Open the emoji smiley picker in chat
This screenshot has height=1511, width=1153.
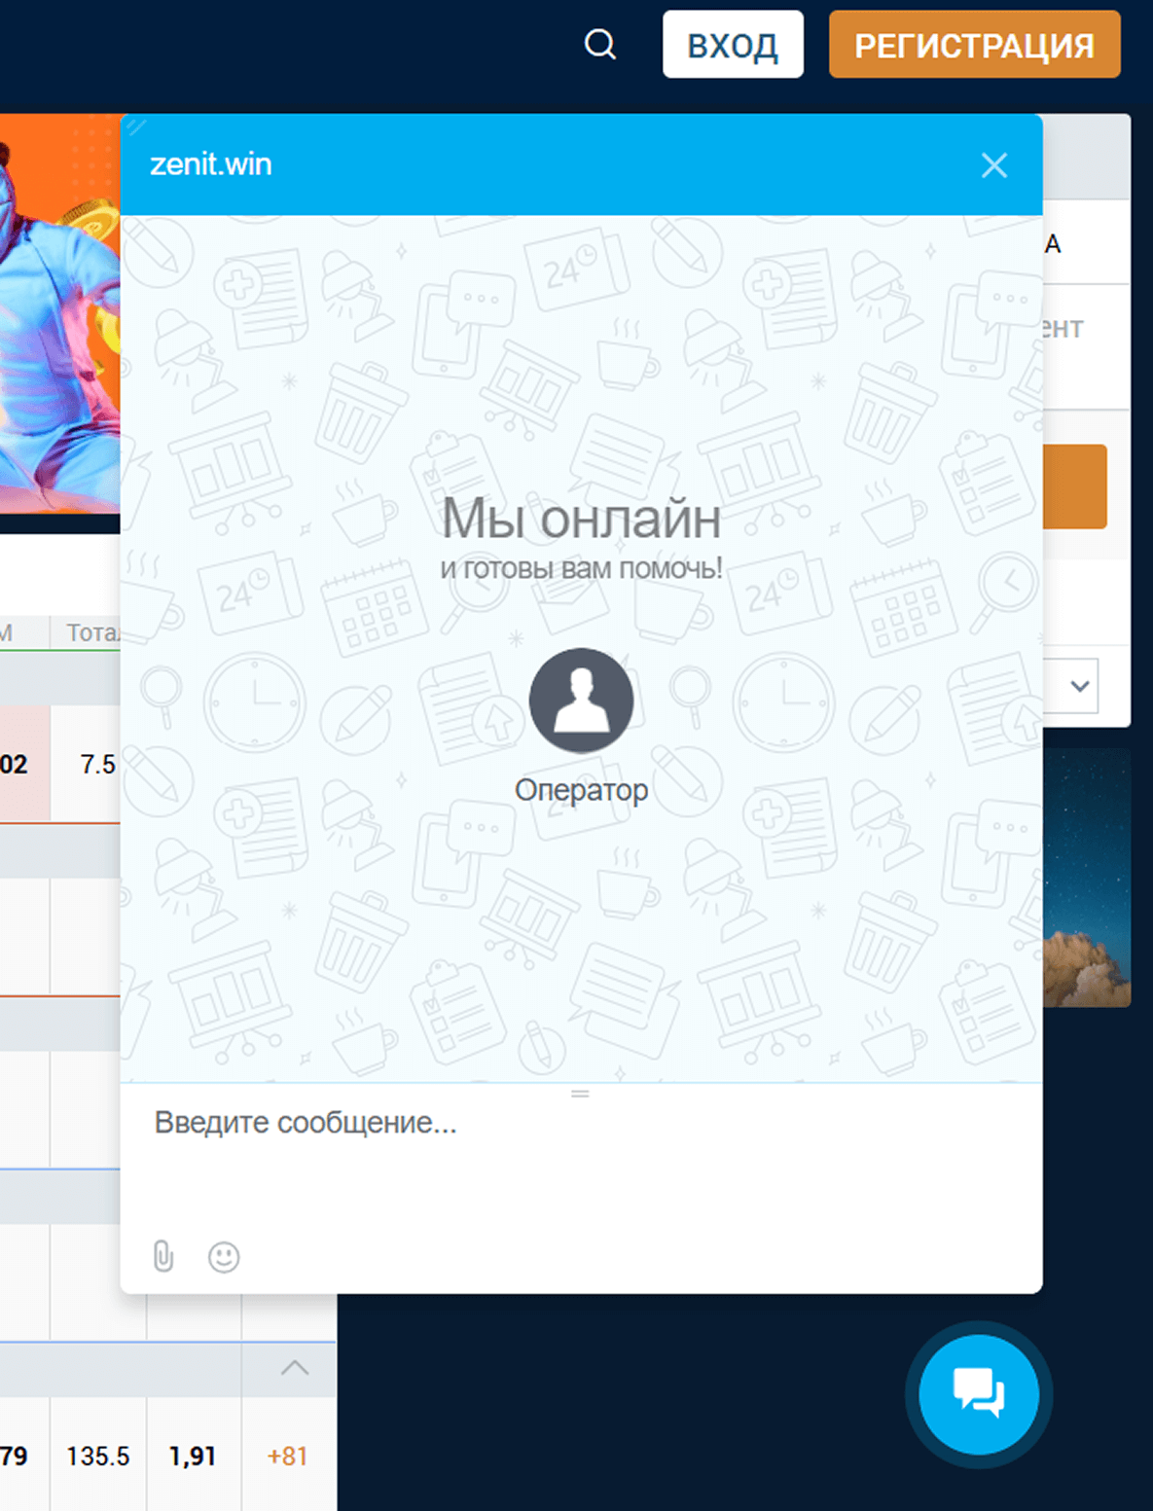point(222,1257)
